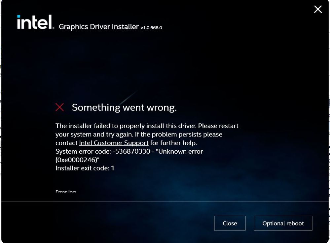
Task: Click the version number v1.0.668.0
Action: (151, 27)
